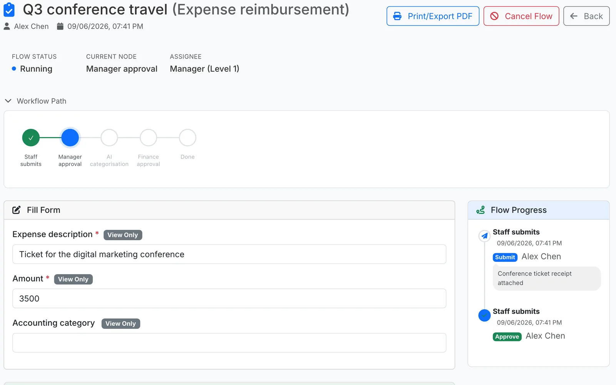Screen dimensions: 616x385
Task: Collapse the Workflow Path section
Action: click(x=35, y=101)
